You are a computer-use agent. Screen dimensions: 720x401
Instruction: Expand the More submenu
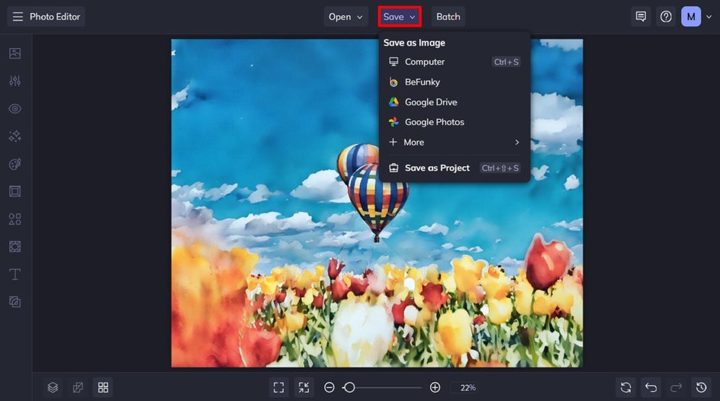tap(454, 143)
